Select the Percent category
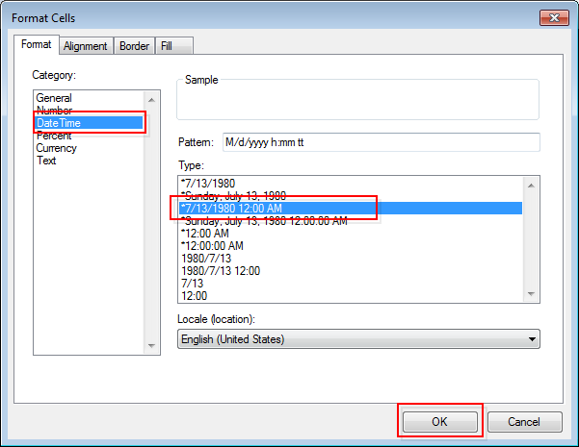Screen dimensions: 579x447 [56, 136]
